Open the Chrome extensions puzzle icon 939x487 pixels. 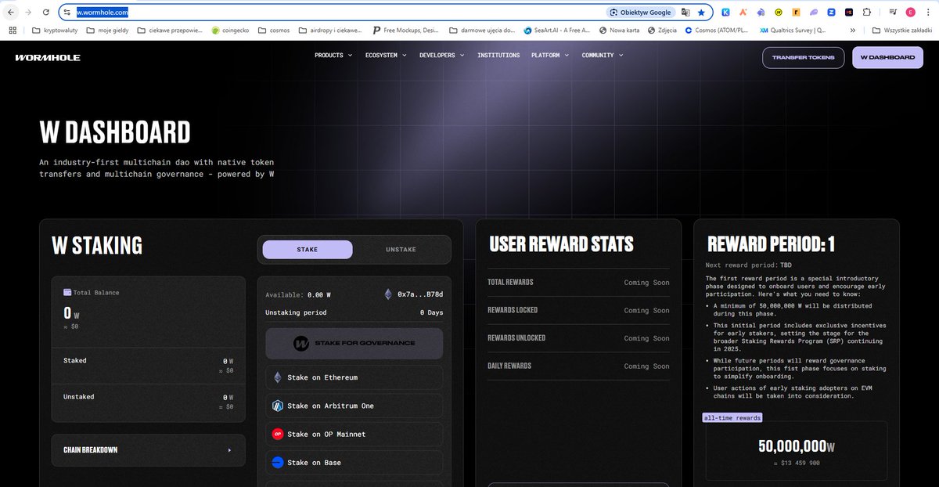tap(866, 13)
